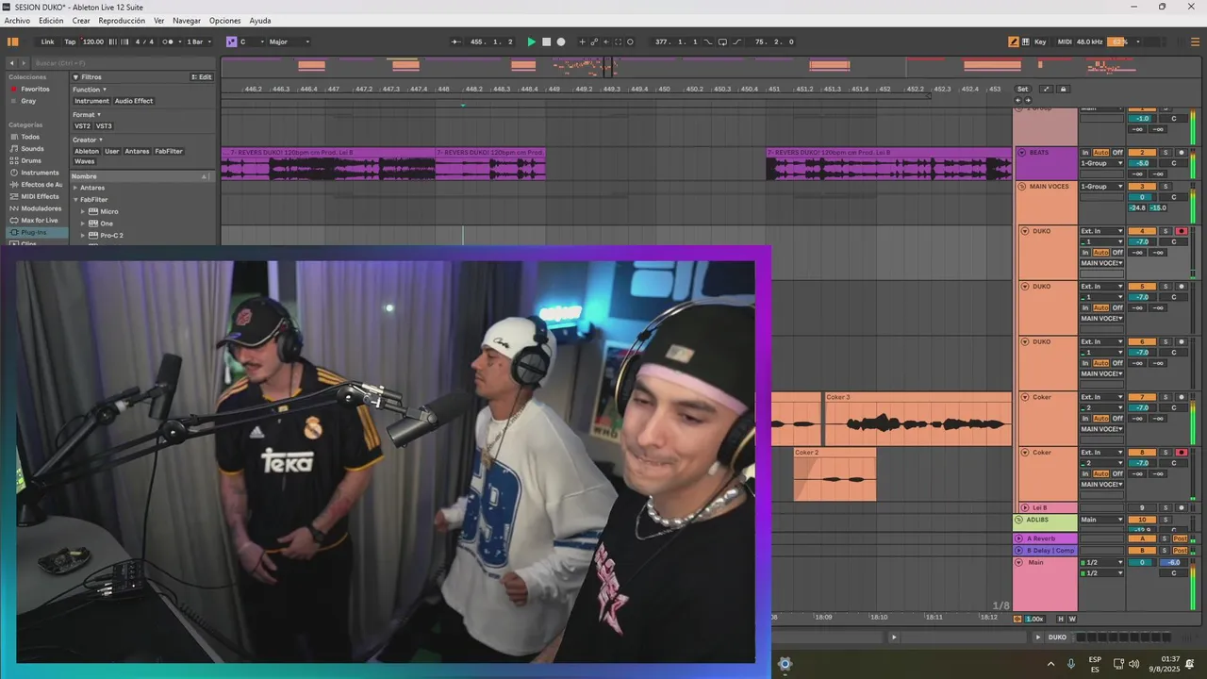Click the MIDI arrangement overdub plus button
1207x679 pixels.
[x=582, y=41]
